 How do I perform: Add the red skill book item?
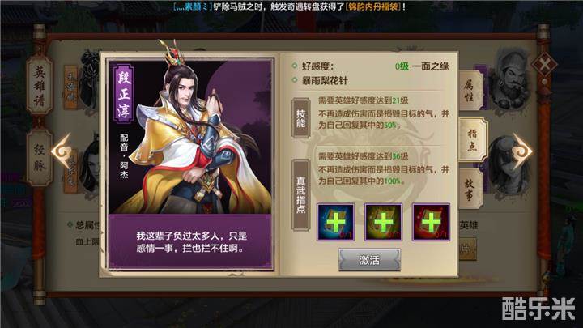(x=431, y=222)
